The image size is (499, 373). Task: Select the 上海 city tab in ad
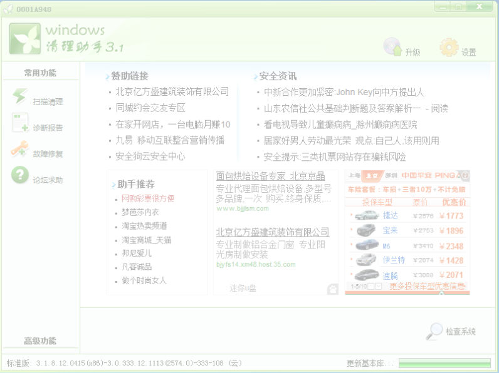tap(354, 175)
